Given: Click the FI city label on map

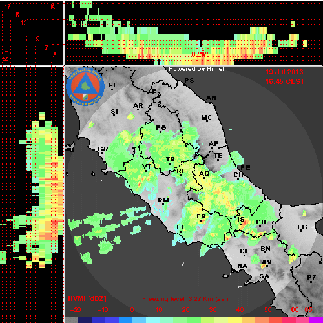Looking at the screenshot, I should 112,85.
